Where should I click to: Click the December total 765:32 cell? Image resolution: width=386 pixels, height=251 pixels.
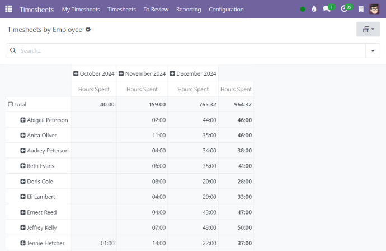click(x=193, y=104)
